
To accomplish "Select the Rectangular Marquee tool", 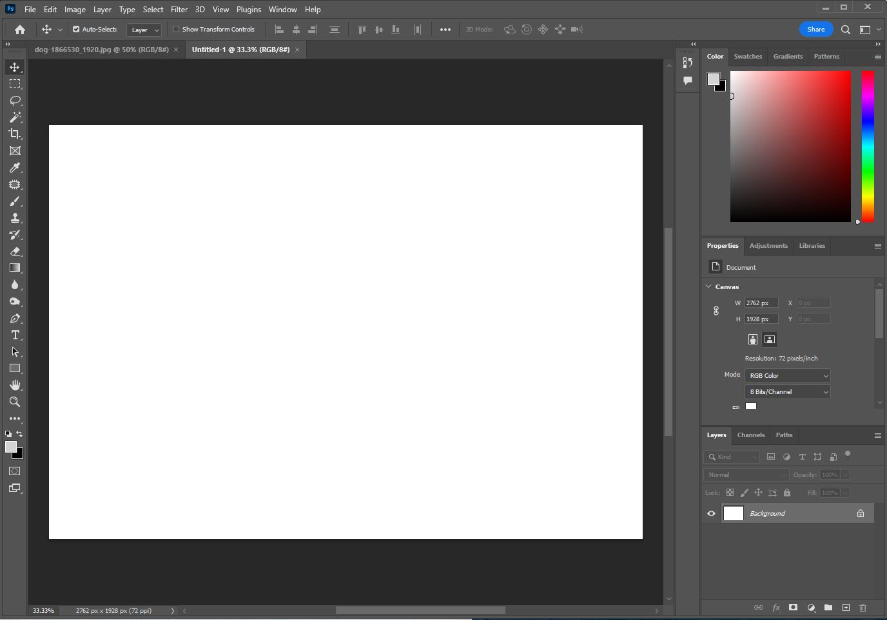I will click(15, 84).
